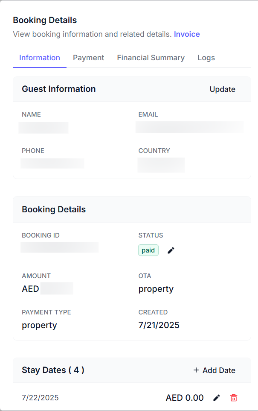Open the Invoice link
The width and height of the screenshot is (258, 411).
tap(187, 34)
